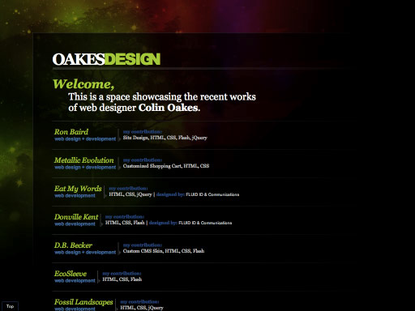Click 'FLUID ID & Communications' in Donville Kent row
Viewport: 415px width, 311px height.
tap(205, 223)
